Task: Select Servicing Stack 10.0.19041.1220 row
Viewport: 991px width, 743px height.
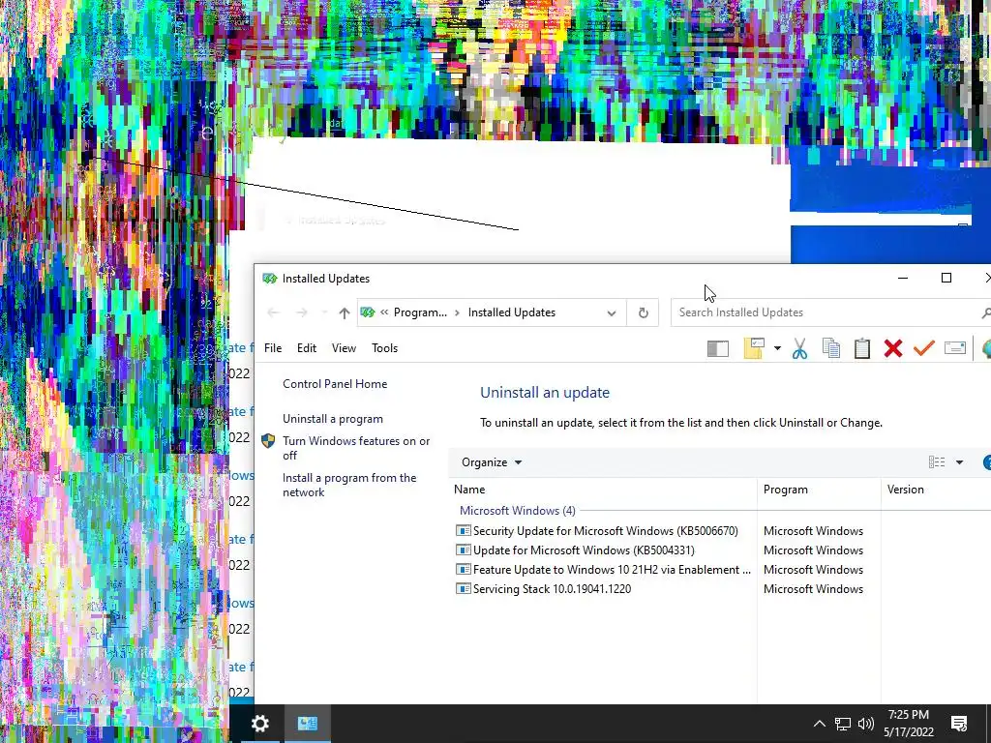Action: coord(722,589)
